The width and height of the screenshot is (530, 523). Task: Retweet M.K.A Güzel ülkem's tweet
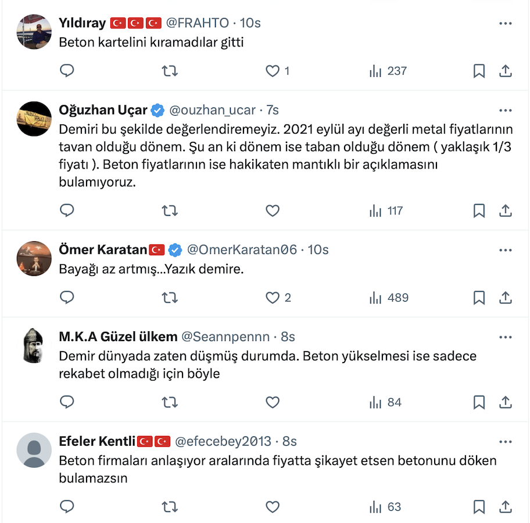point(170,402)
